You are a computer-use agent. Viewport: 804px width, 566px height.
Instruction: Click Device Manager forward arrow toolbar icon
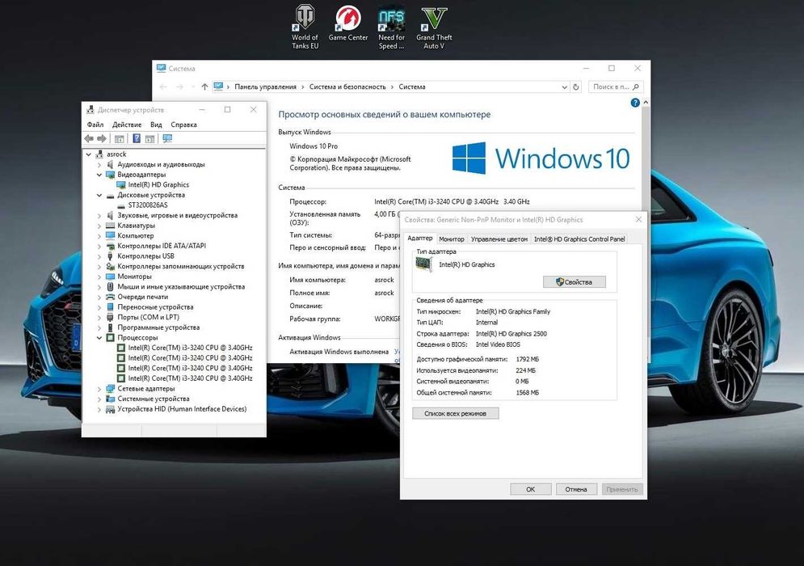(102, 138)
